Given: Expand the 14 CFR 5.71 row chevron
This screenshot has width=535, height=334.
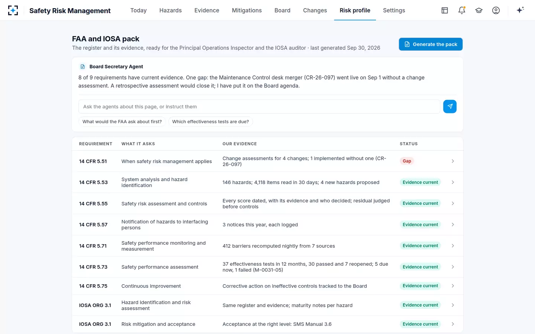Looking at the screenshot, I should 453,246.
